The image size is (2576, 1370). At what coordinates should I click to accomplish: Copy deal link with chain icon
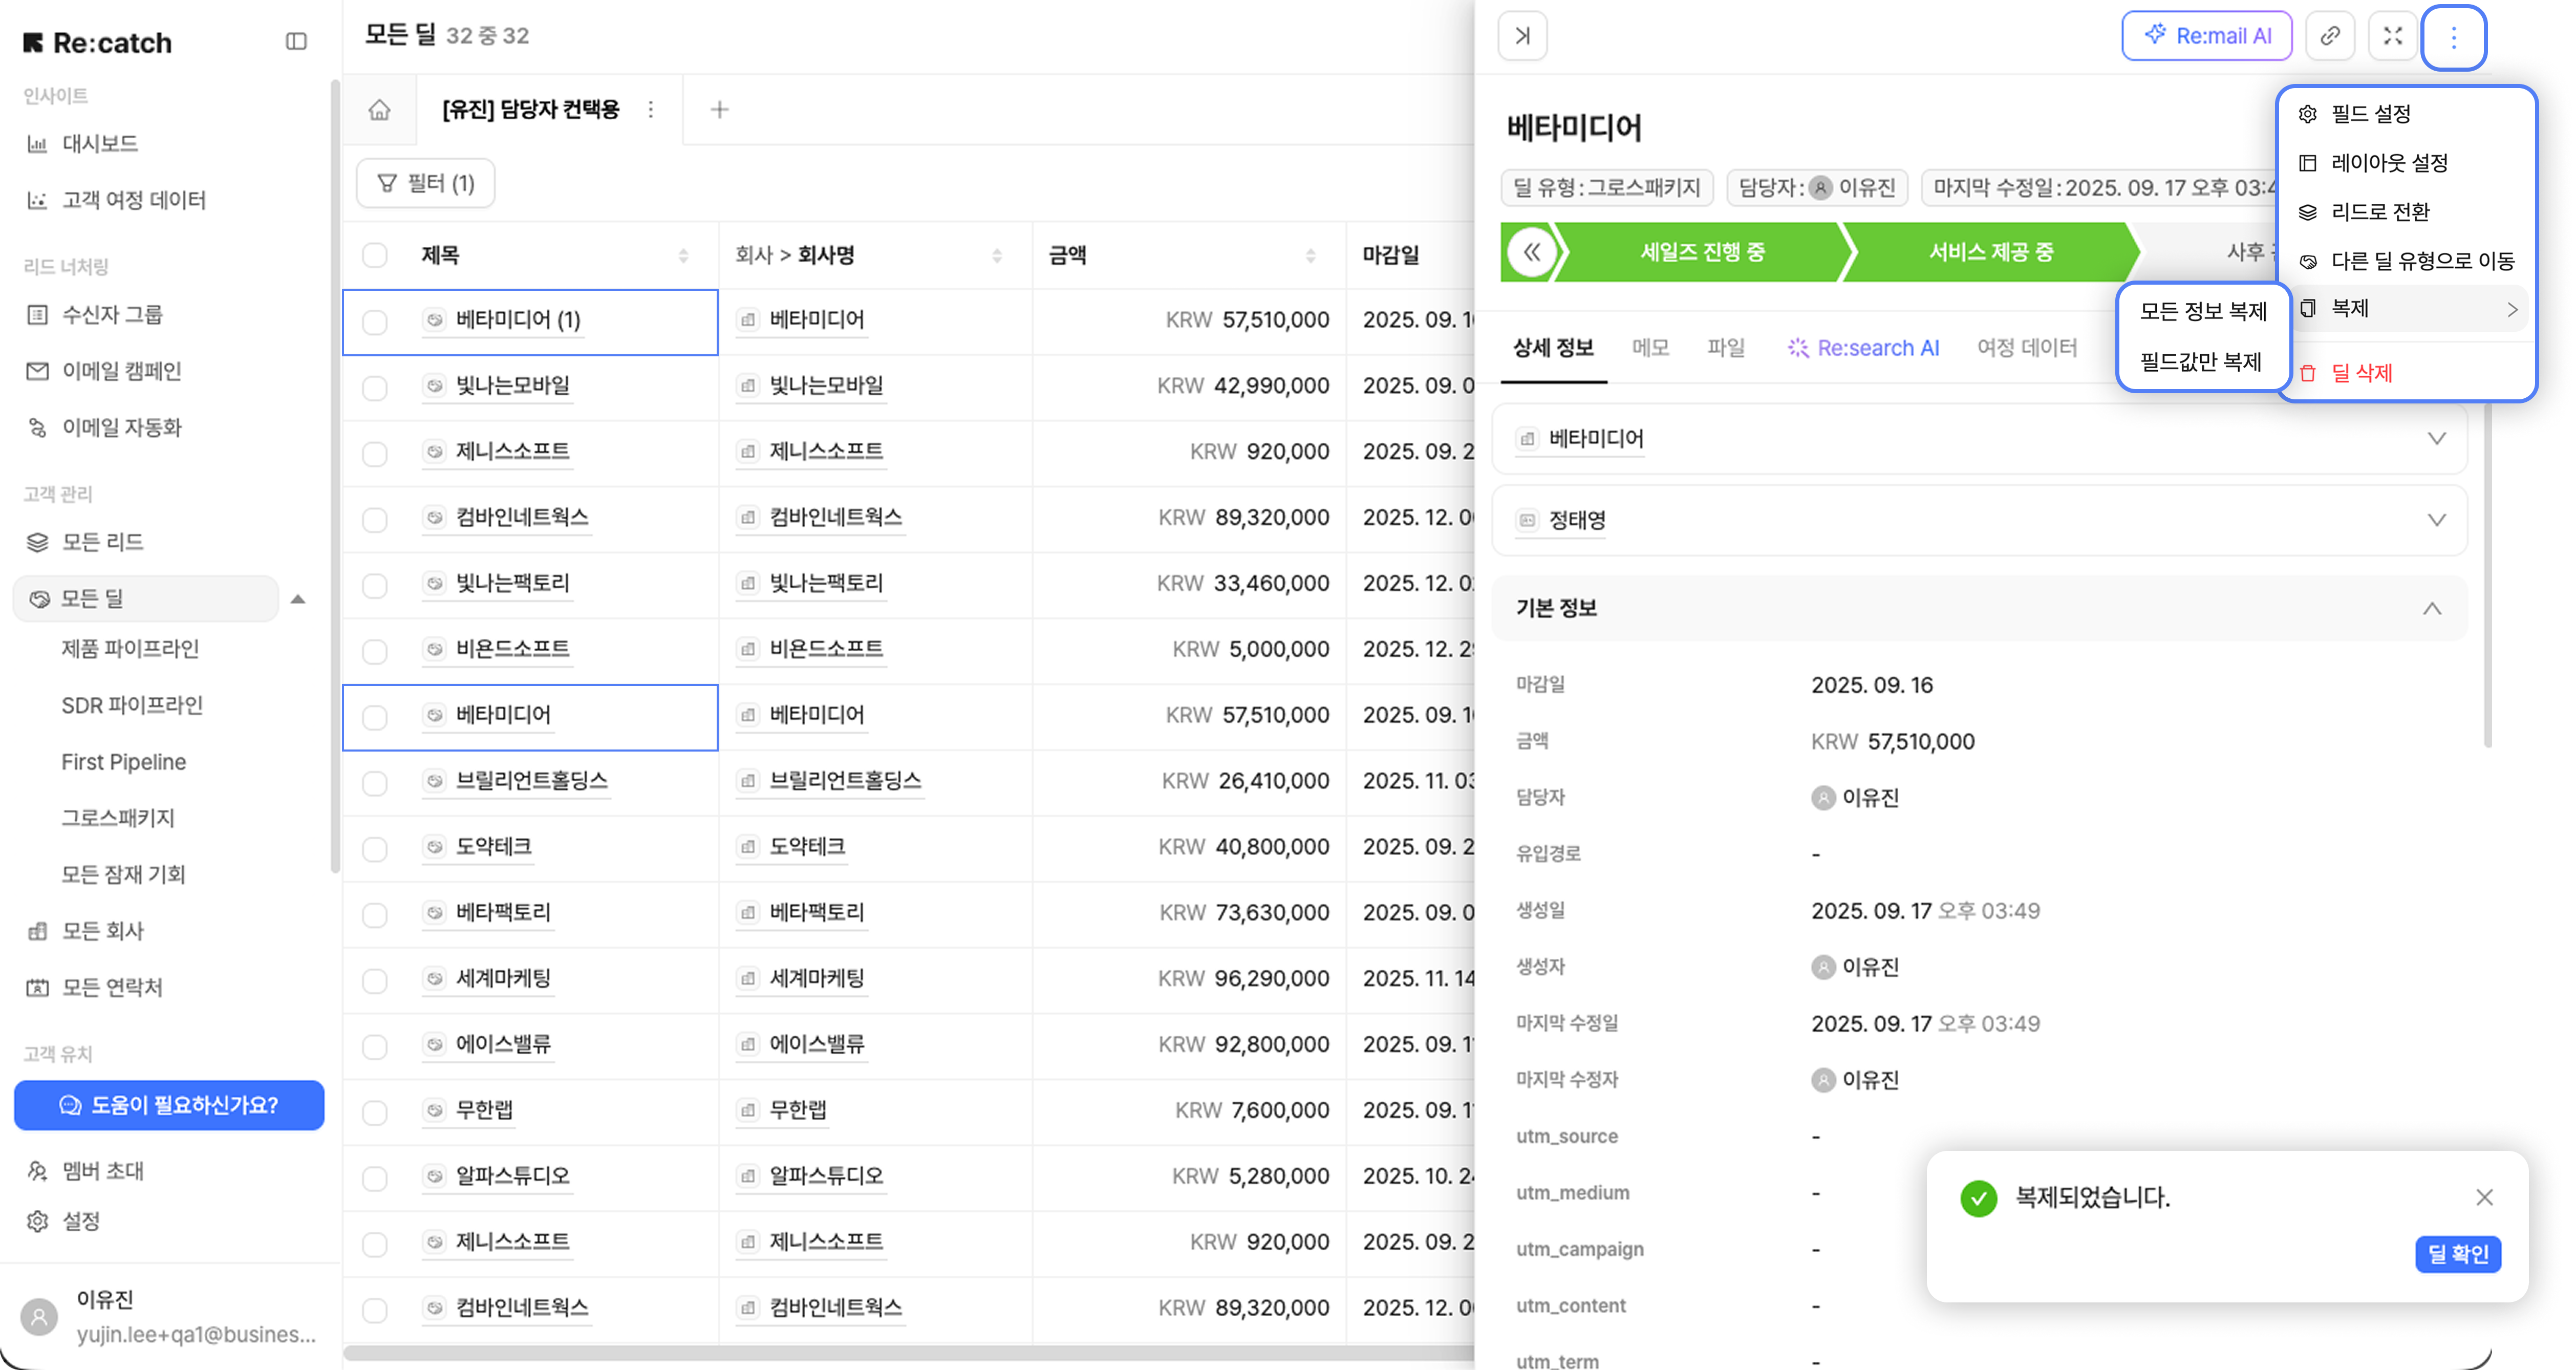tap(2329, 36)
